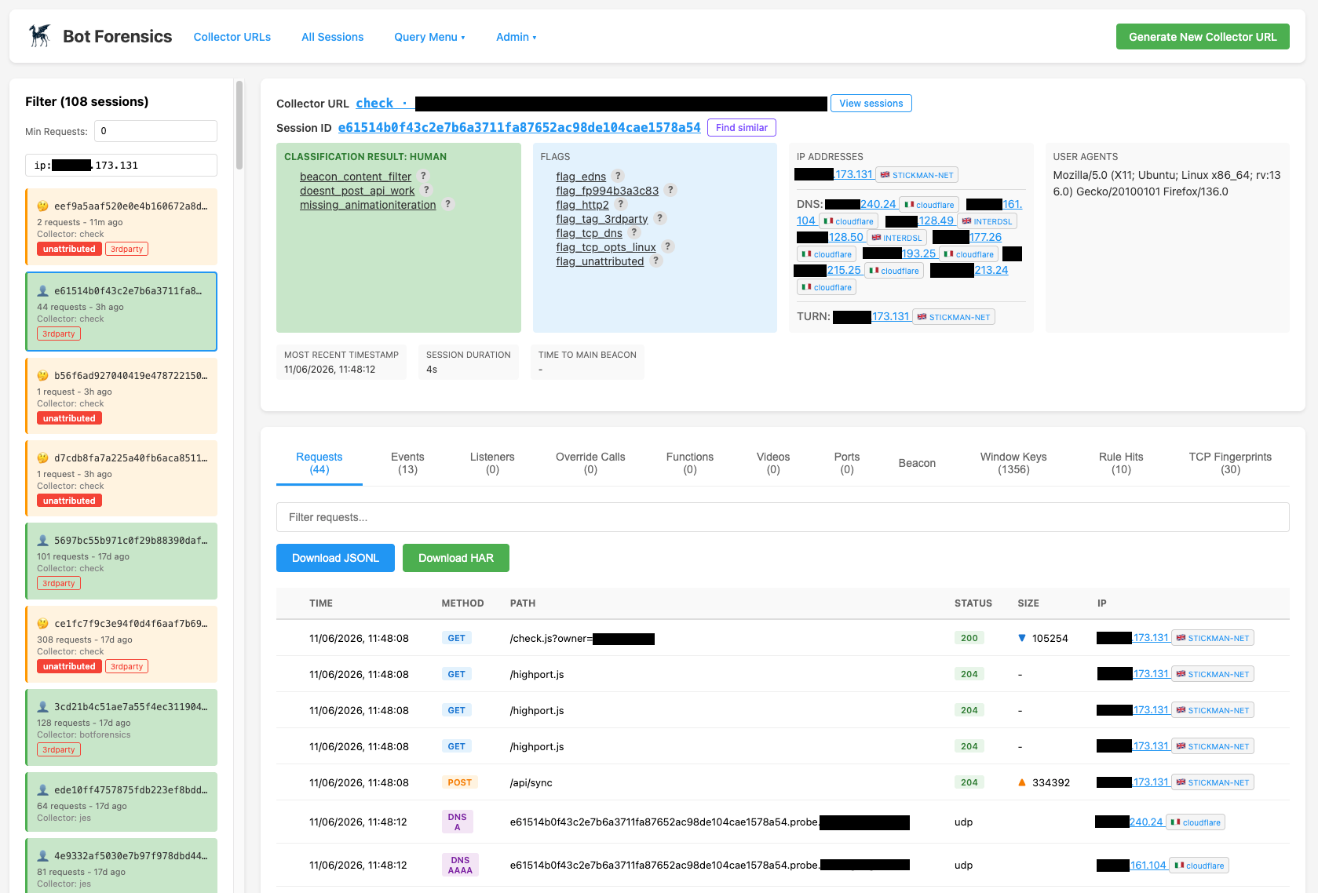
Task: Switch to the TCP Fingerprints (30) tab
Action: tap(1230, 463)
